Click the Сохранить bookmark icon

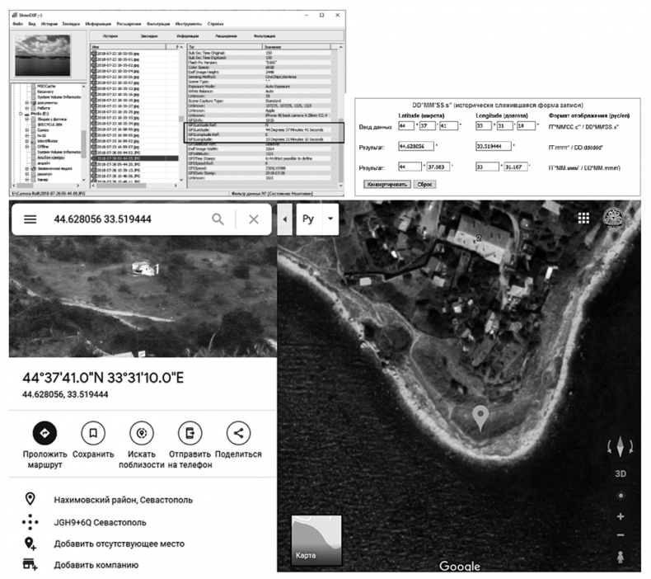[x=93, y=432]
